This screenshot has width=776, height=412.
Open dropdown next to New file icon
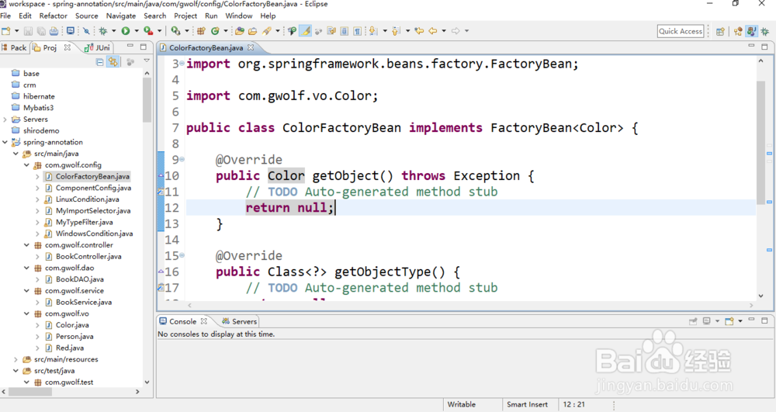(x=17, y=31)
